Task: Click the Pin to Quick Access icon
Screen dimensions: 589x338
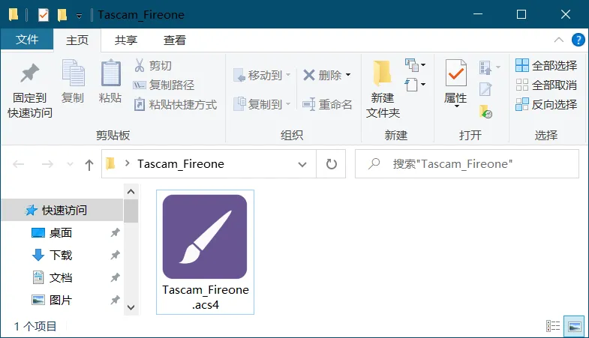Action: pyautogui.click(x=29, y=75)
